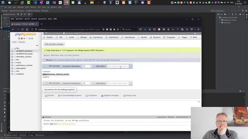Open the Konsole panel header

coord(47,117)
